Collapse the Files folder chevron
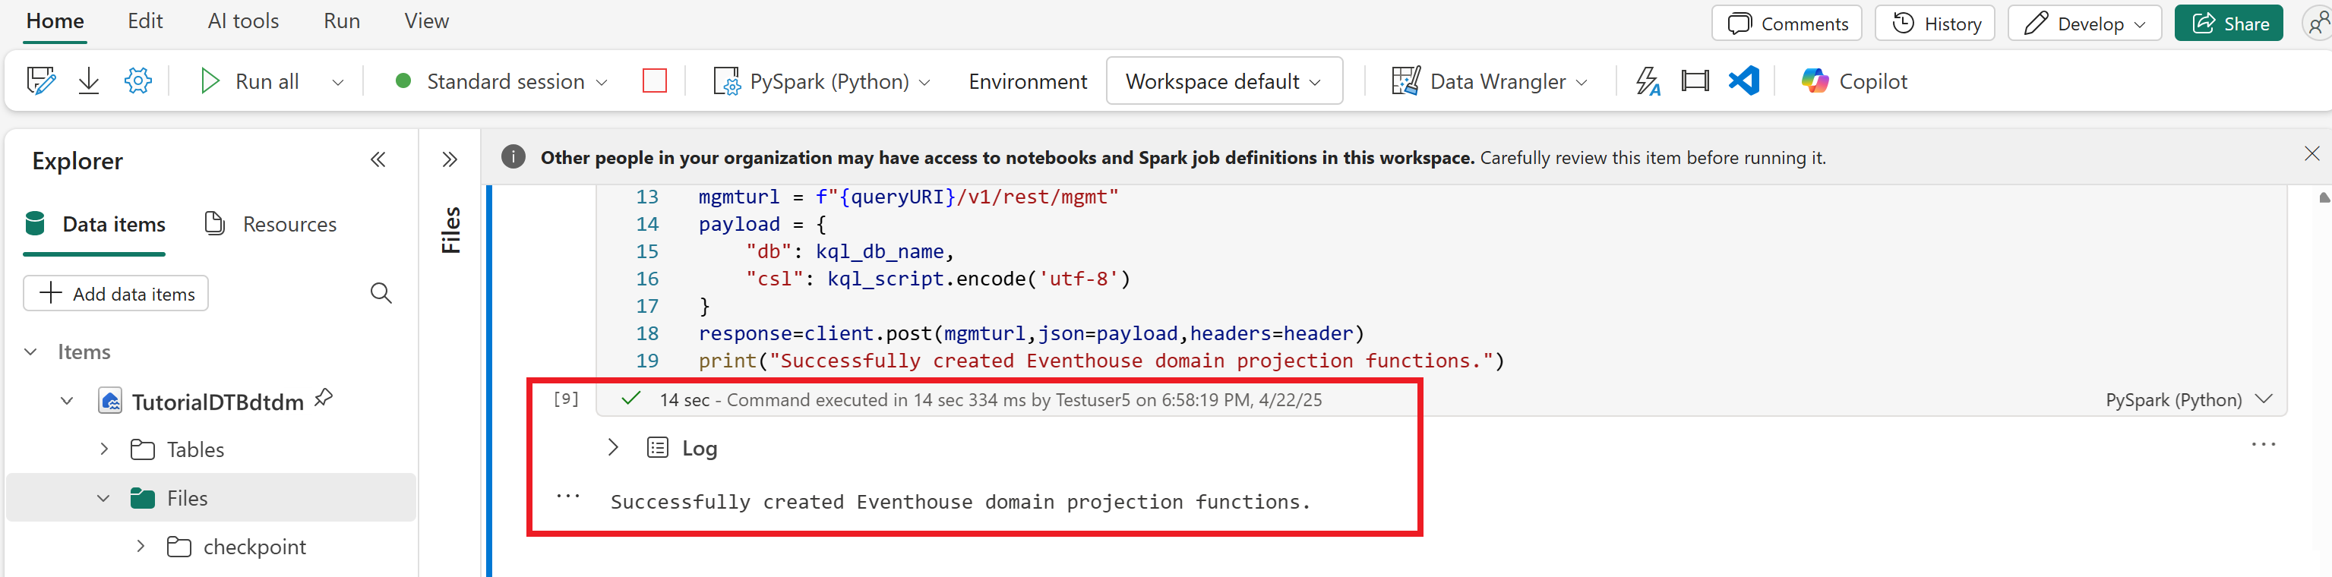 coord(103,498)
